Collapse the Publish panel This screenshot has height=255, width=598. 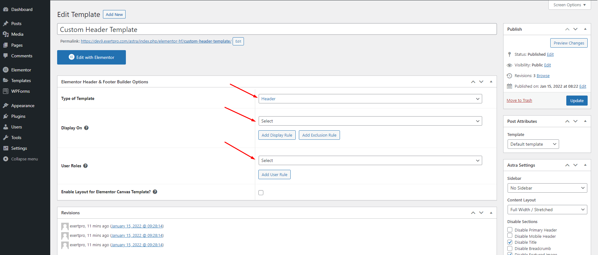[585, 29]
